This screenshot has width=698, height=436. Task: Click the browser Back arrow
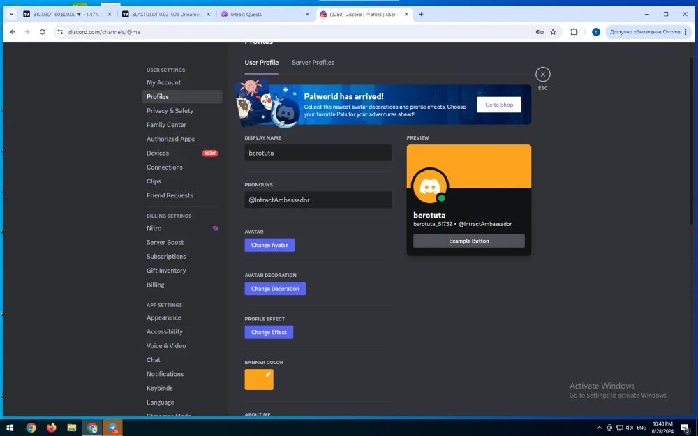pos(13,32)
